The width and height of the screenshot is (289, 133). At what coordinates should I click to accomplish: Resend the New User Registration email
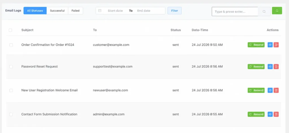click(256, 90)
